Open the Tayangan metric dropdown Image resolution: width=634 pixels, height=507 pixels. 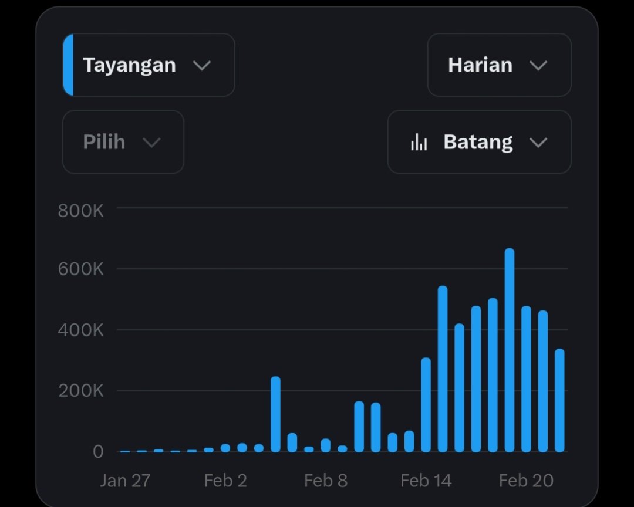[149, 65]
